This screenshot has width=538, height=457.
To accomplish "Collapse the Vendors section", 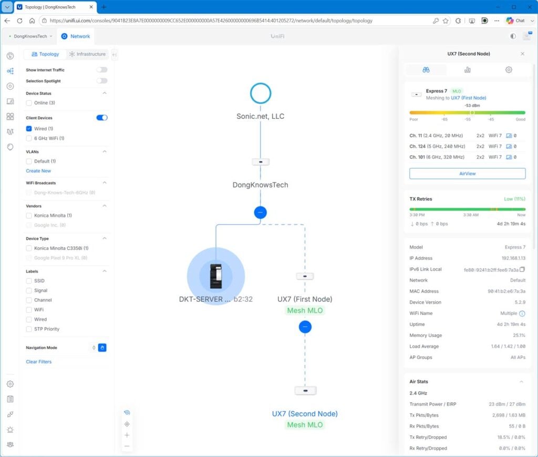I will [105, 205].
